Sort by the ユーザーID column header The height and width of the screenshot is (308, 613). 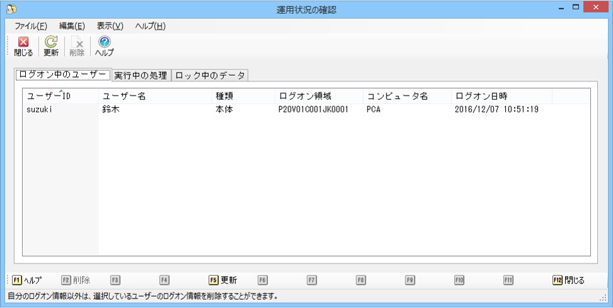pos(61,96)
